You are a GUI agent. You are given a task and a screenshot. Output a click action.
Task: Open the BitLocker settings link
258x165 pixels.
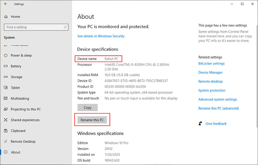pyautogui.click(x=211, y=63)
